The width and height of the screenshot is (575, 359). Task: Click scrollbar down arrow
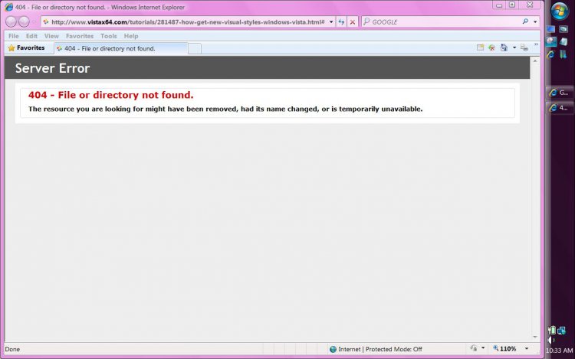coord(535,337)
